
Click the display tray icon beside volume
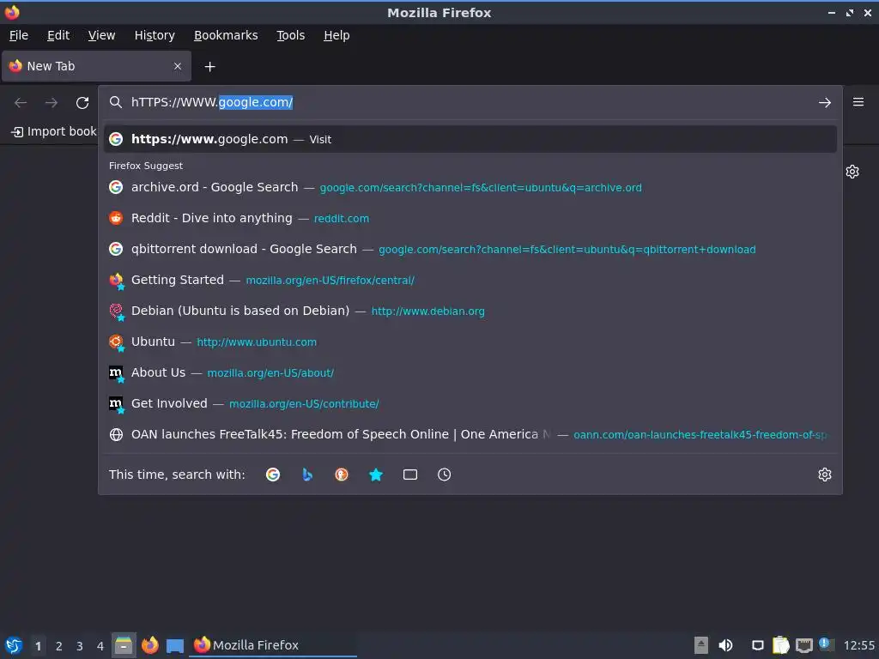click(x=757, y=645)
